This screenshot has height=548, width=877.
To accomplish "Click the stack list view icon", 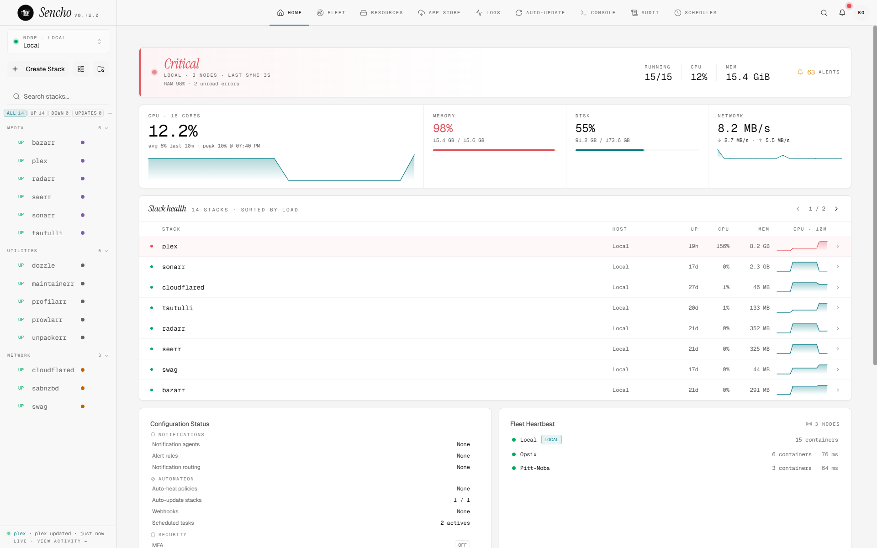I will [x=81, y=69].
